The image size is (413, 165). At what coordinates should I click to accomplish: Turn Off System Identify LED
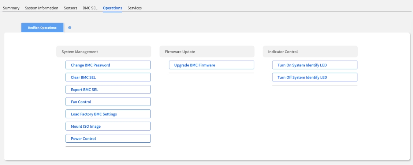pyautogui.click(x=315, y=77)
